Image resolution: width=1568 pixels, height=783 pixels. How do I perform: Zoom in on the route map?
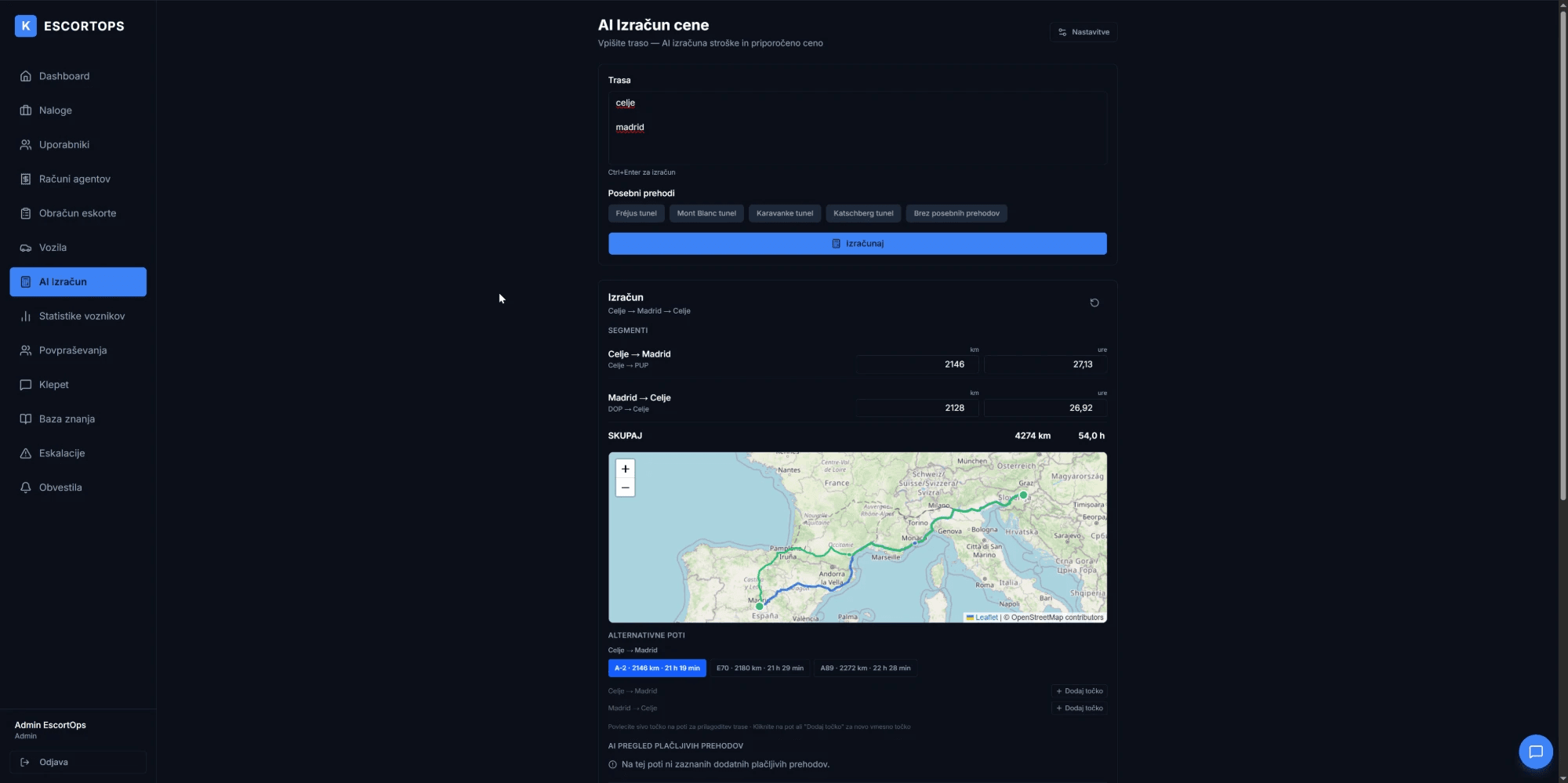[x=625, y=469]
